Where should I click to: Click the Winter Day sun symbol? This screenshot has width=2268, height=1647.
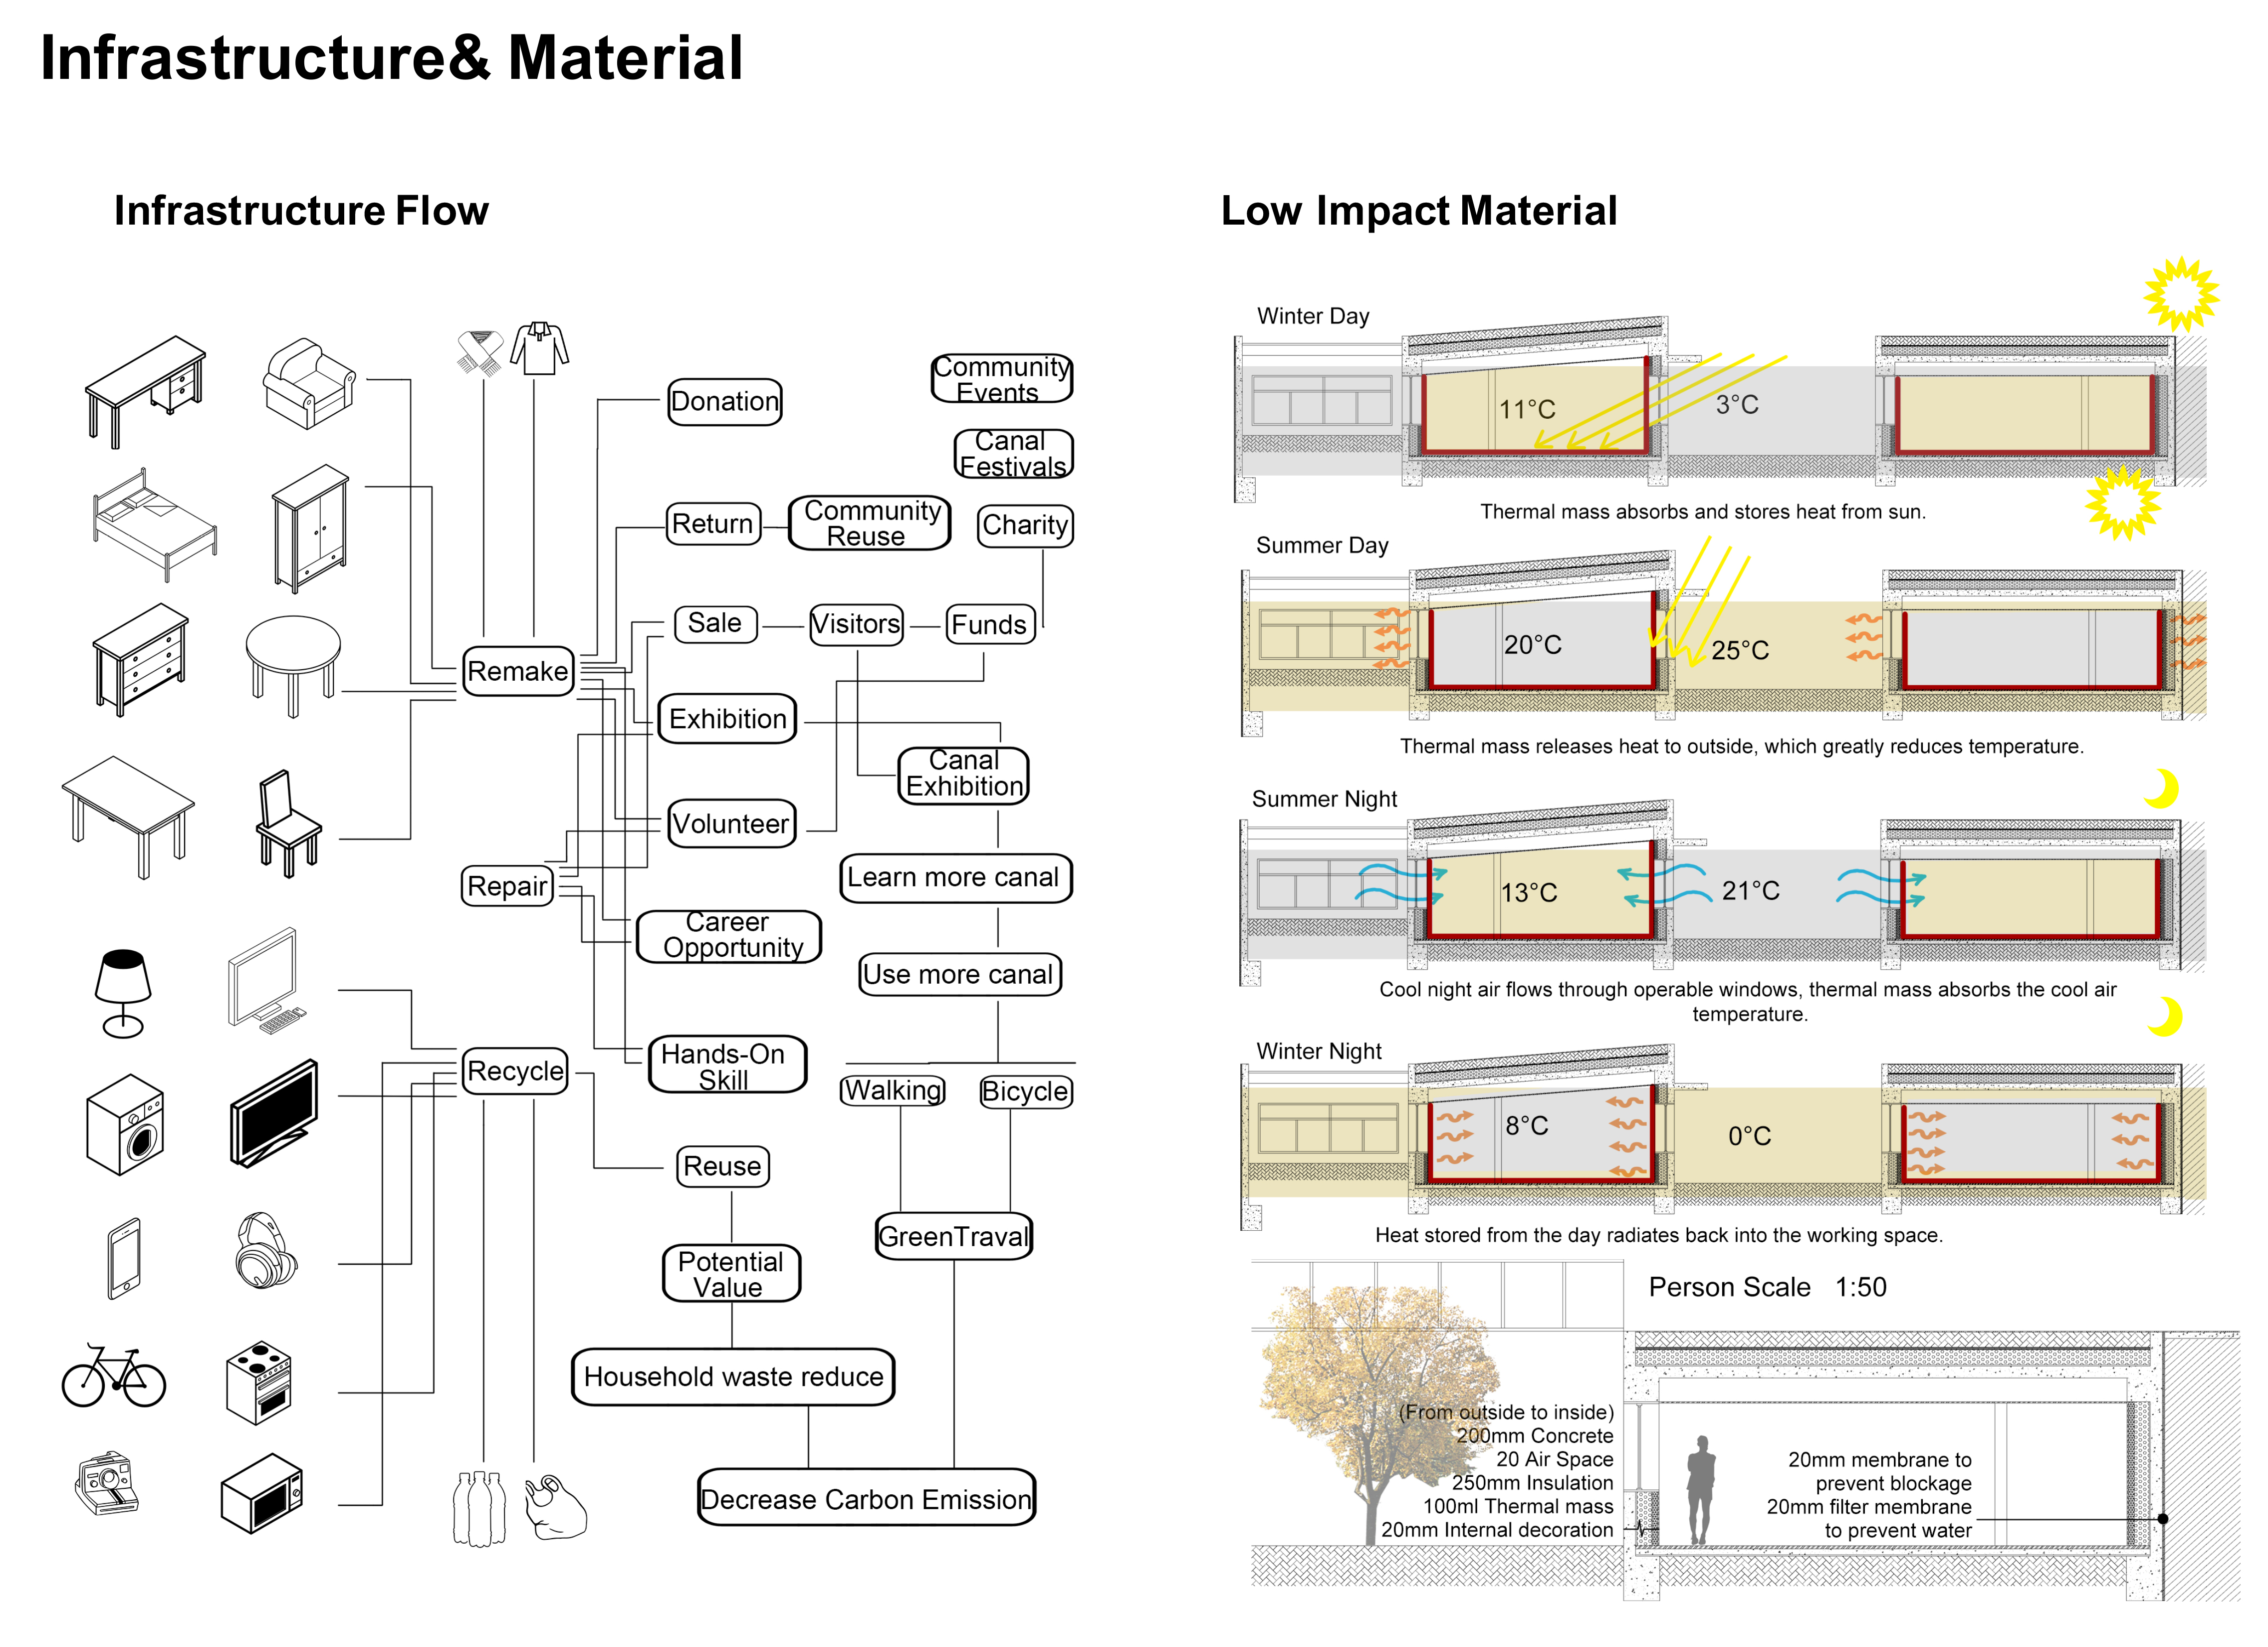point(2180,294)
